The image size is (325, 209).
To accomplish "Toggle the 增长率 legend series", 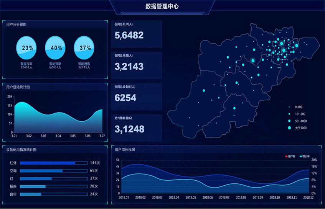I will [x=305, y=156].
